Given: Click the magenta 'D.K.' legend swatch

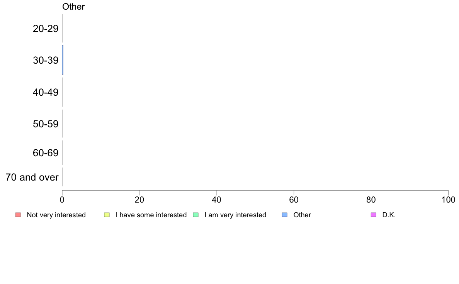Looking at the screenshot, I should (374, 215).
